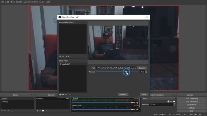This screenshot has height=116, width=207.
Task: Add a scene transition
Action: coord(168,101)
